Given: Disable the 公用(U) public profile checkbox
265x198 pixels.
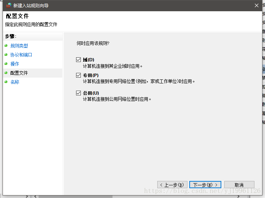Looking at the screenshot, I should point(78,93).
